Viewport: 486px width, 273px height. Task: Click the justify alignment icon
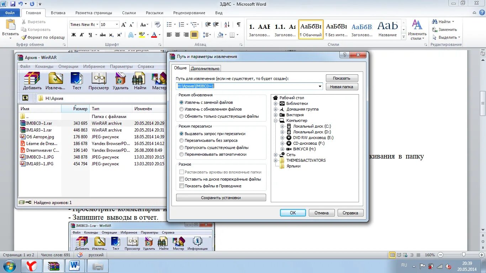tap(194, 35)
